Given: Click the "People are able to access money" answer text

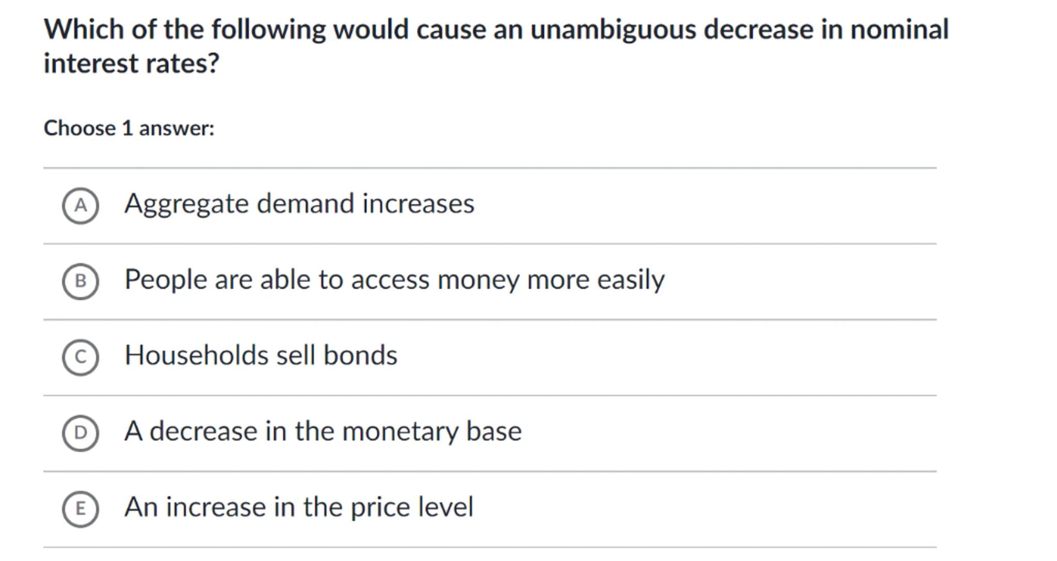Looking at the screenshot, I should point(394,280).
